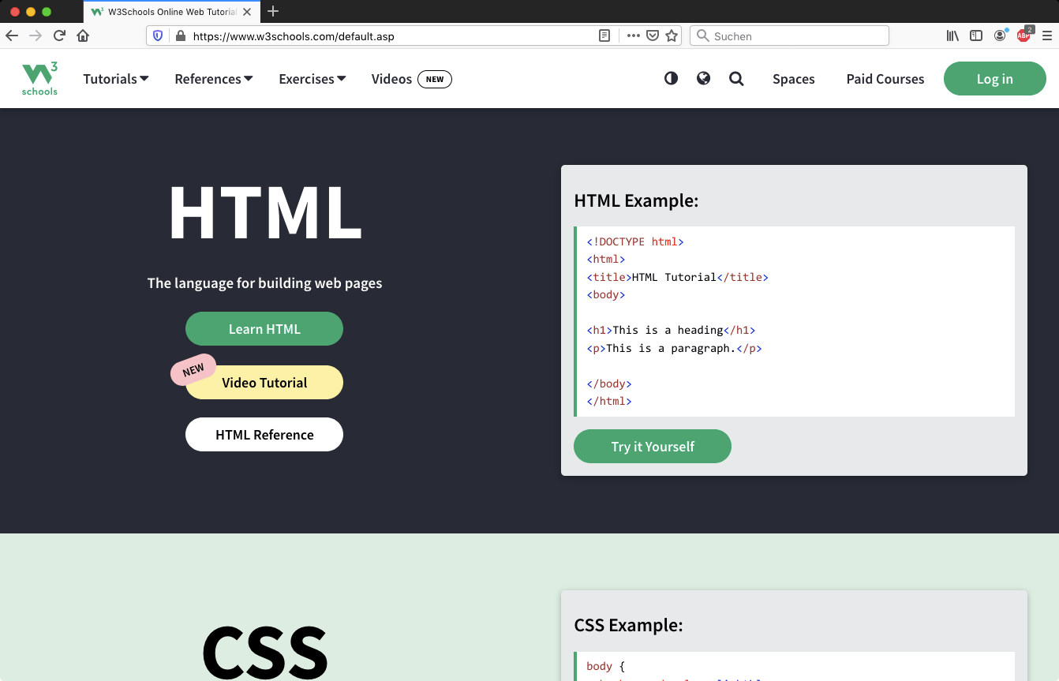
Task: Click the title code line HTML Tutorial
Action: click(677, 277)
